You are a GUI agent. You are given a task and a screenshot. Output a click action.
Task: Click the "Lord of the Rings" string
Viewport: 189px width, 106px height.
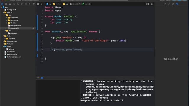[95, 41]
